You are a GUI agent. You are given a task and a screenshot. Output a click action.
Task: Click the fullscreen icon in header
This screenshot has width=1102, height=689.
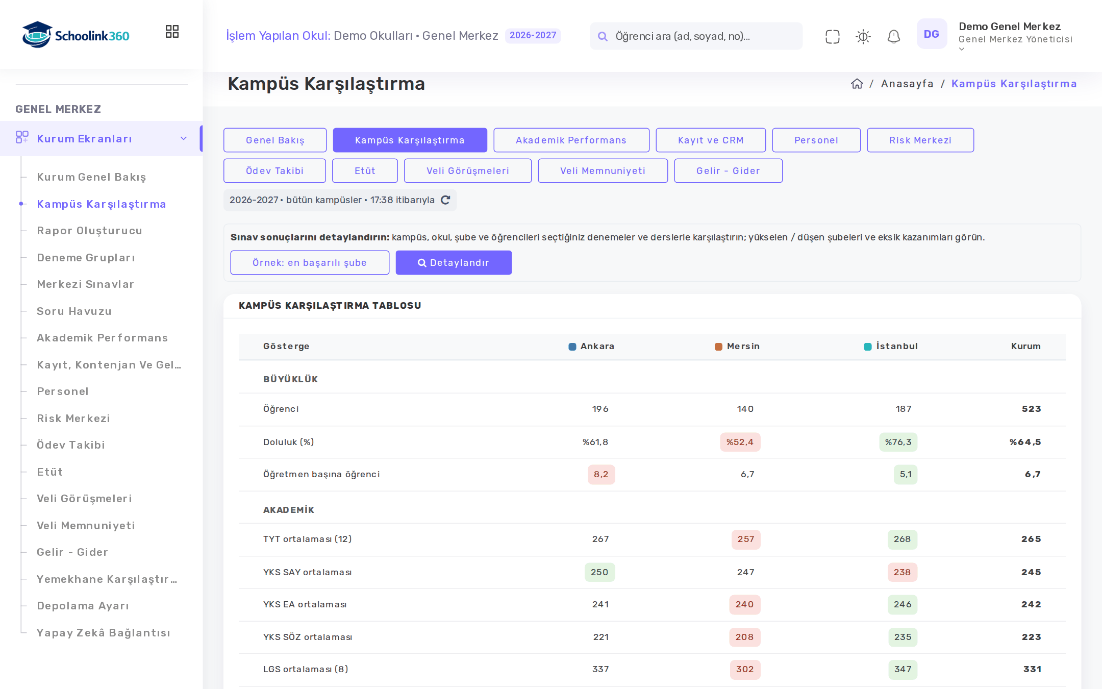click(x=832, y=36)
